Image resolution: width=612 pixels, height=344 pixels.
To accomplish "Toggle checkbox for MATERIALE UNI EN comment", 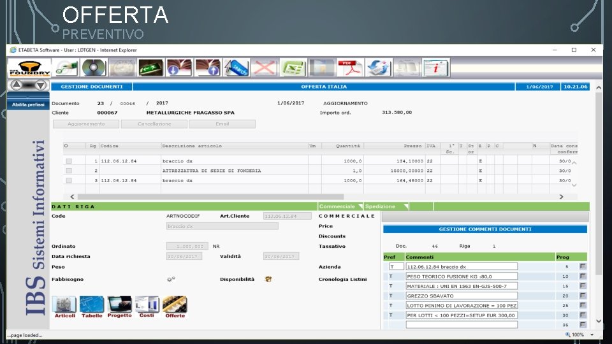I will coord(583,286).
